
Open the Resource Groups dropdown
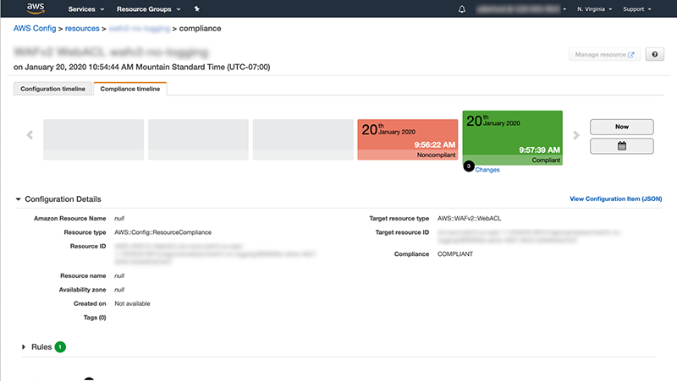tap(149, 9)
